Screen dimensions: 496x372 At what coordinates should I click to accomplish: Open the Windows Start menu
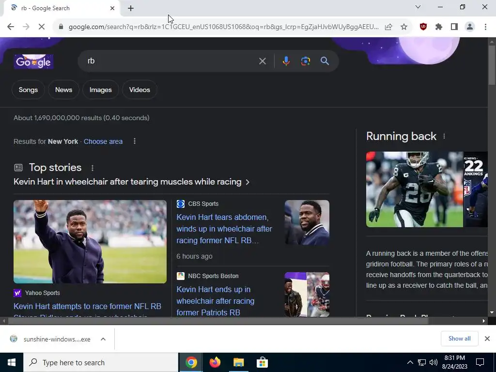(x=12, y=362)
